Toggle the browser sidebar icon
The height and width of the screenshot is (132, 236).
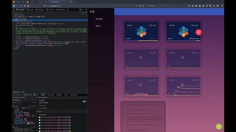tap(192, 6)
